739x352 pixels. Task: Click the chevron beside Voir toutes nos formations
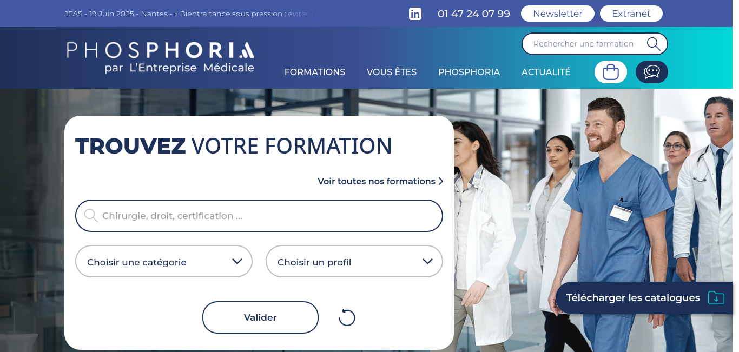pos(441,181)
